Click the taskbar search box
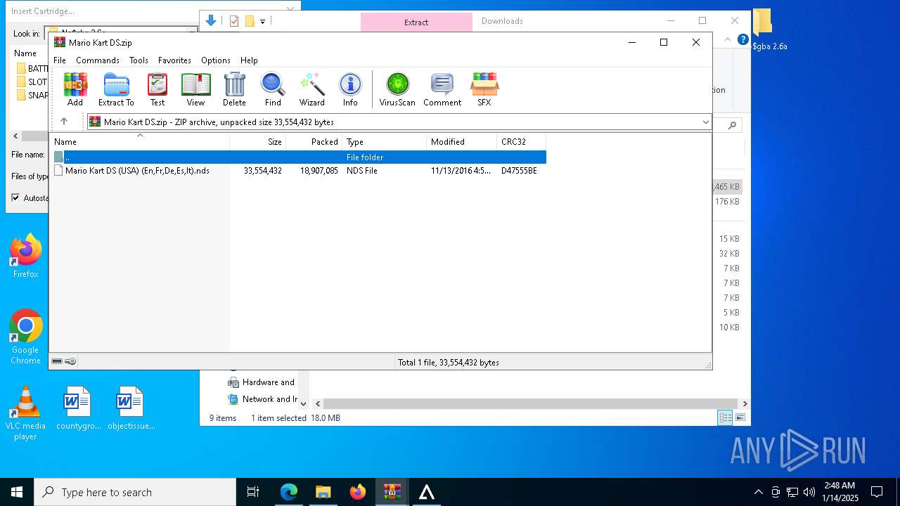Viewport: 900px width, 506px height. pyautogui.click(x=135, y=492)
